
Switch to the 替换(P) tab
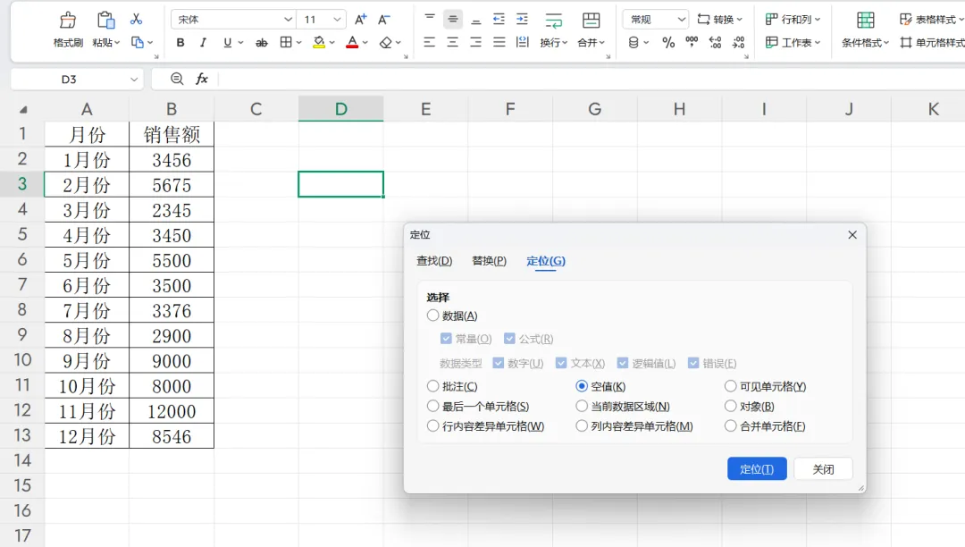490,261
